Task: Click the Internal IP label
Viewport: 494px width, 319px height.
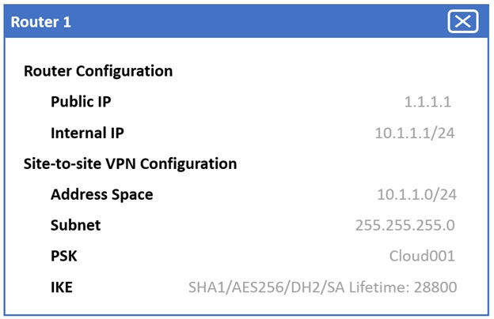Action: [87, 133]
